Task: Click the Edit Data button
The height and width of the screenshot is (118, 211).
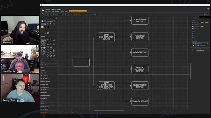Action: click(x=200, y=49)
